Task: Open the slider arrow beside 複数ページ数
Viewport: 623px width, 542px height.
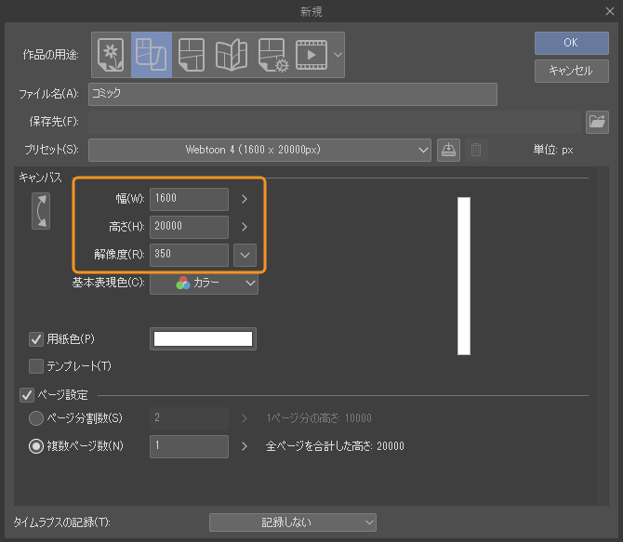Action: [245, 446]
